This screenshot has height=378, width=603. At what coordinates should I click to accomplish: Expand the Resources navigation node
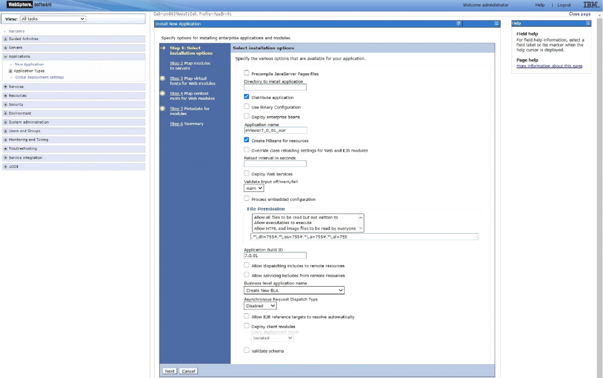pos(5,96)
